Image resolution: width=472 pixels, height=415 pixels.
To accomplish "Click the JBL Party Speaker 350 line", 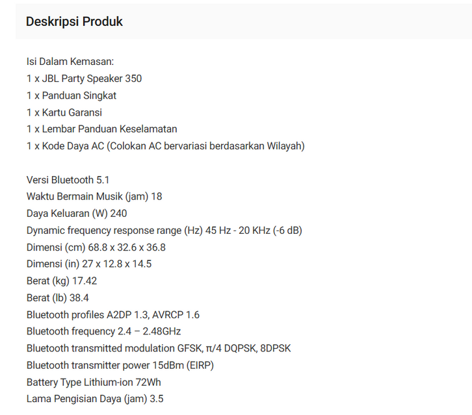I will pos(84,79).
